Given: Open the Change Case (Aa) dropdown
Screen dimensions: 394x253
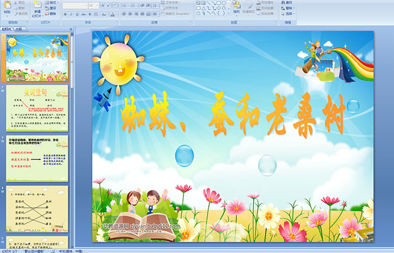Looking at the screenshot, I should (104, 14).
